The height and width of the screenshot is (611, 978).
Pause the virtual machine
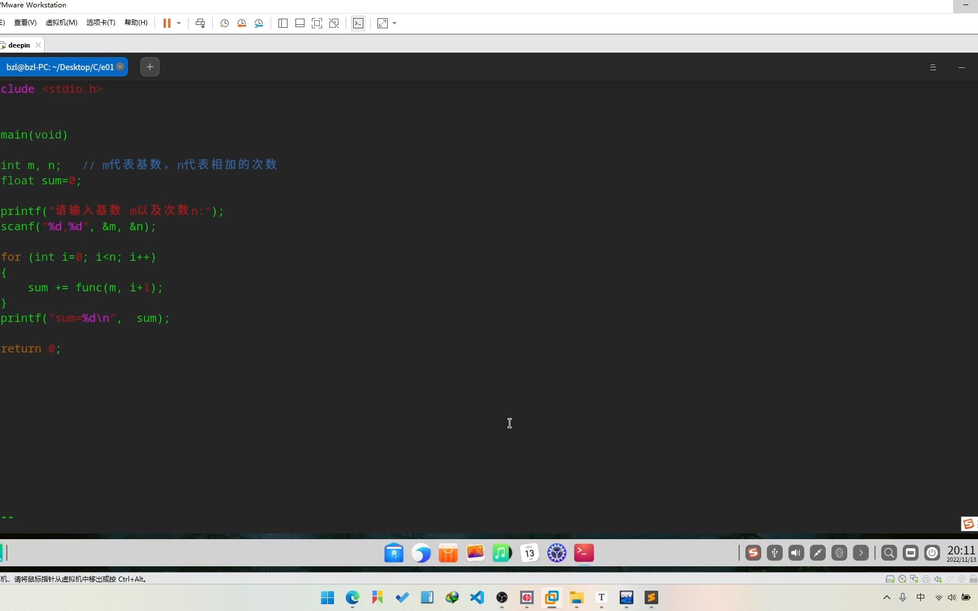pyautogui.click(x=166, y=23)
